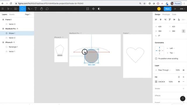Bookmark this page with star icon

(x=144, y=3)
